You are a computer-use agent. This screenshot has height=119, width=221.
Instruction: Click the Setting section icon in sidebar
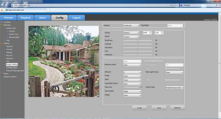click(x=2, y=43)
